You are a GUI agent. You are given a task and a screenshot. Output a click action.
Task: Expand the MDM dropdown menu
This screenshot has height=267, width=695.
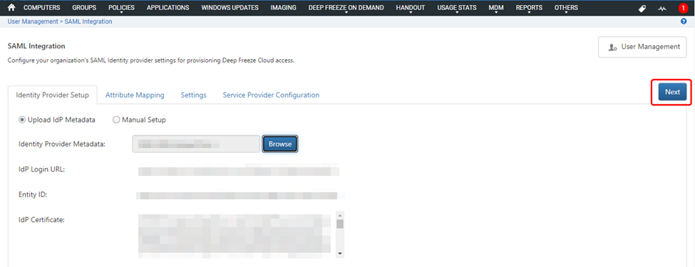(496, 8)
